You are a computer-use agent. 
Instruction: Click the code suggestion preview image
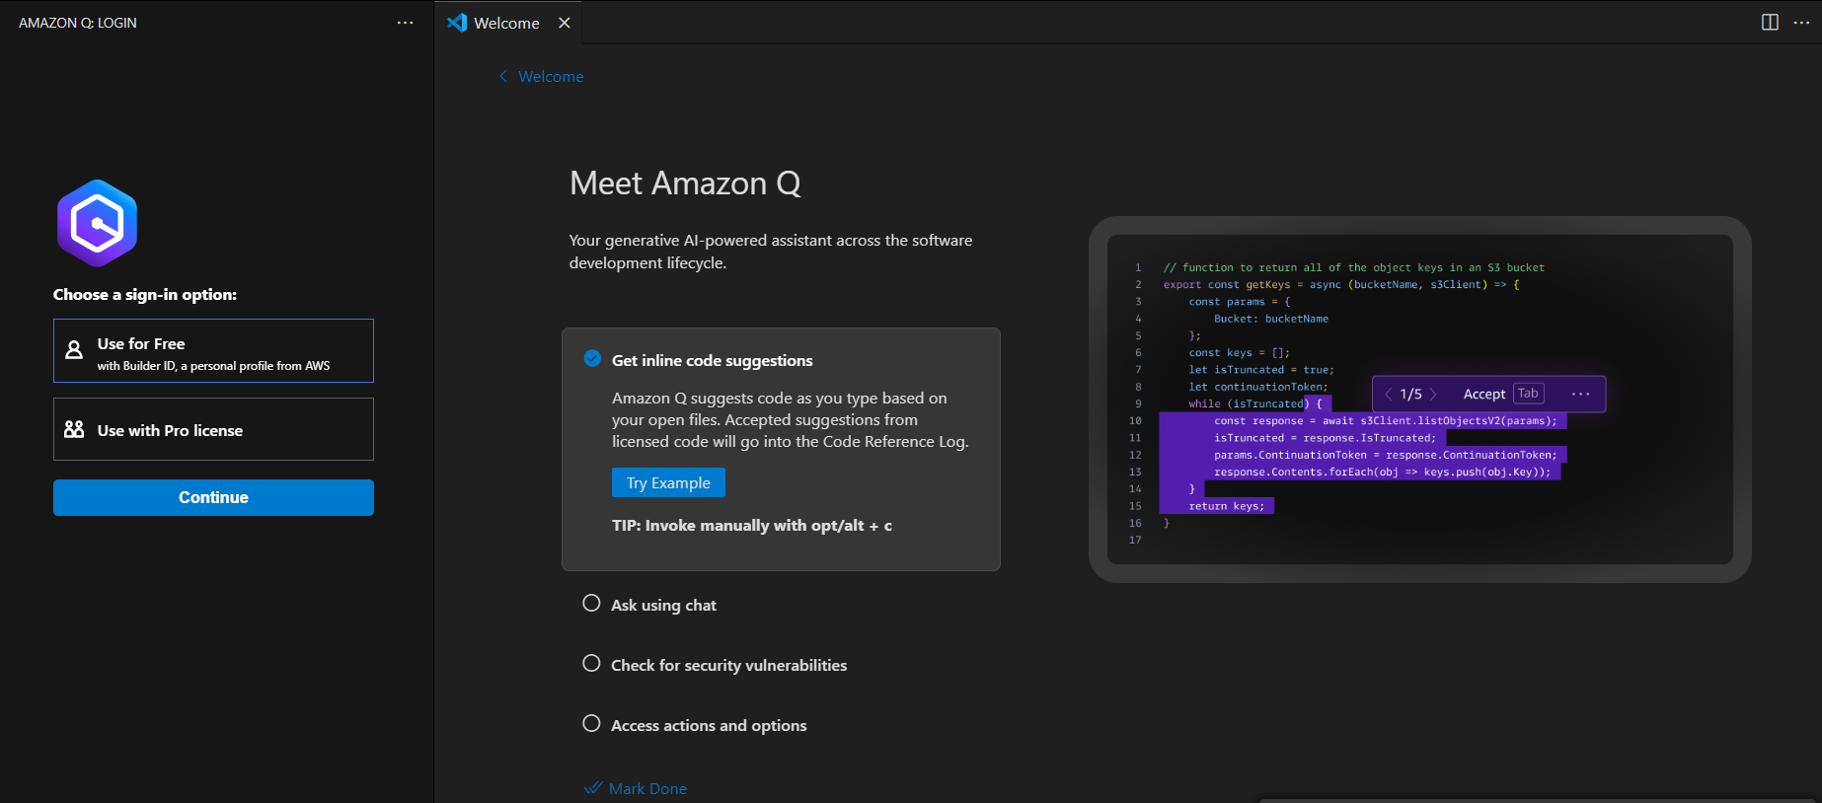[x=1419, y=400]
